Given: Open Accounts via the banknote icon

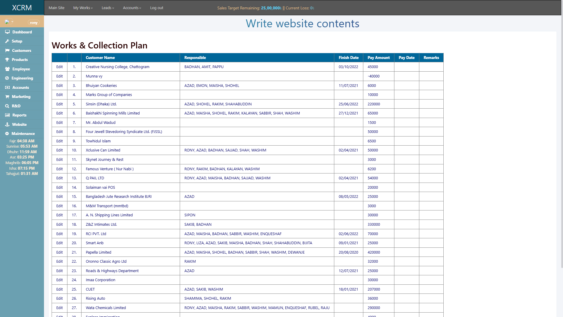Looking at the screenshot, I should (x=7, y=87).
